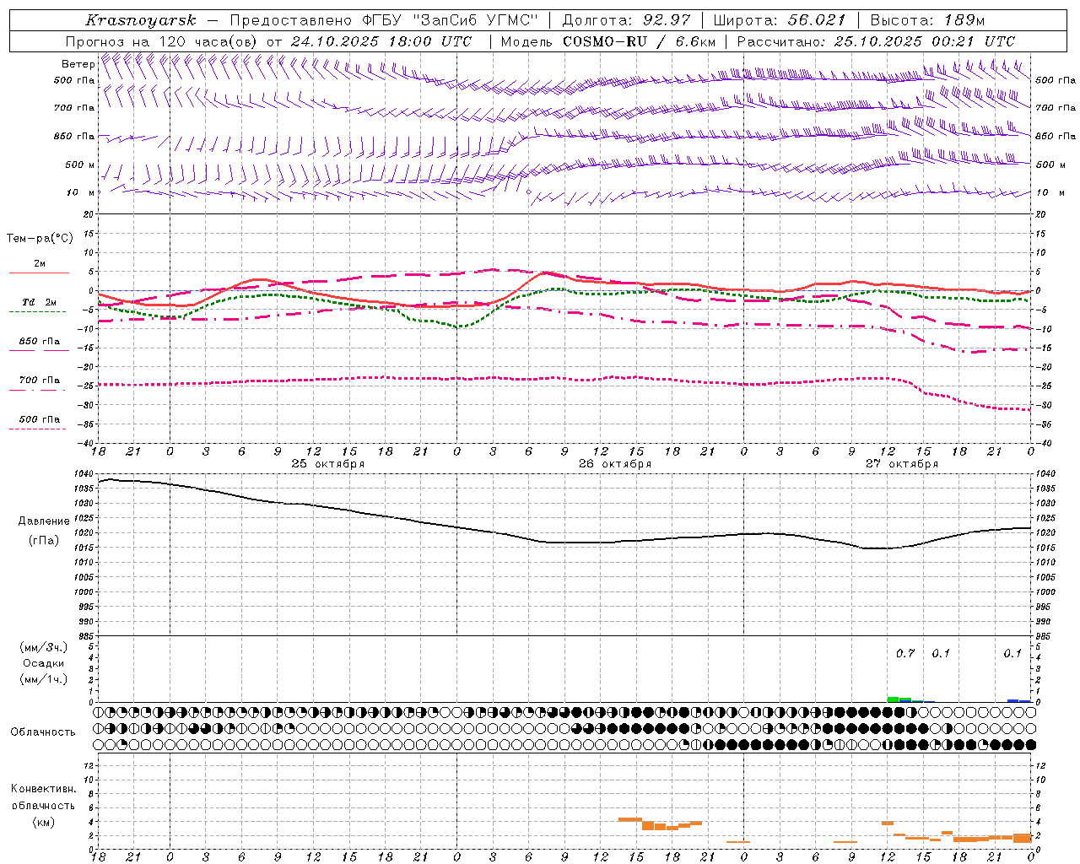Select the longitude value Долгота: 92.97
The width and height of the screenshot is (1080, 864).
(625, 20)
